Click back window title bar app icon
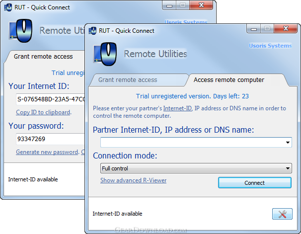This screenshot has width=301, height=234. click(x=8, y=7)
